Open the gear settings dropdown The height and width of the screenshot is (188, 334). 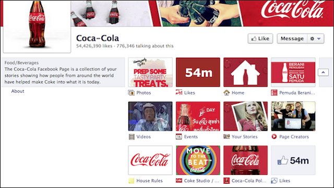(315, 39)
